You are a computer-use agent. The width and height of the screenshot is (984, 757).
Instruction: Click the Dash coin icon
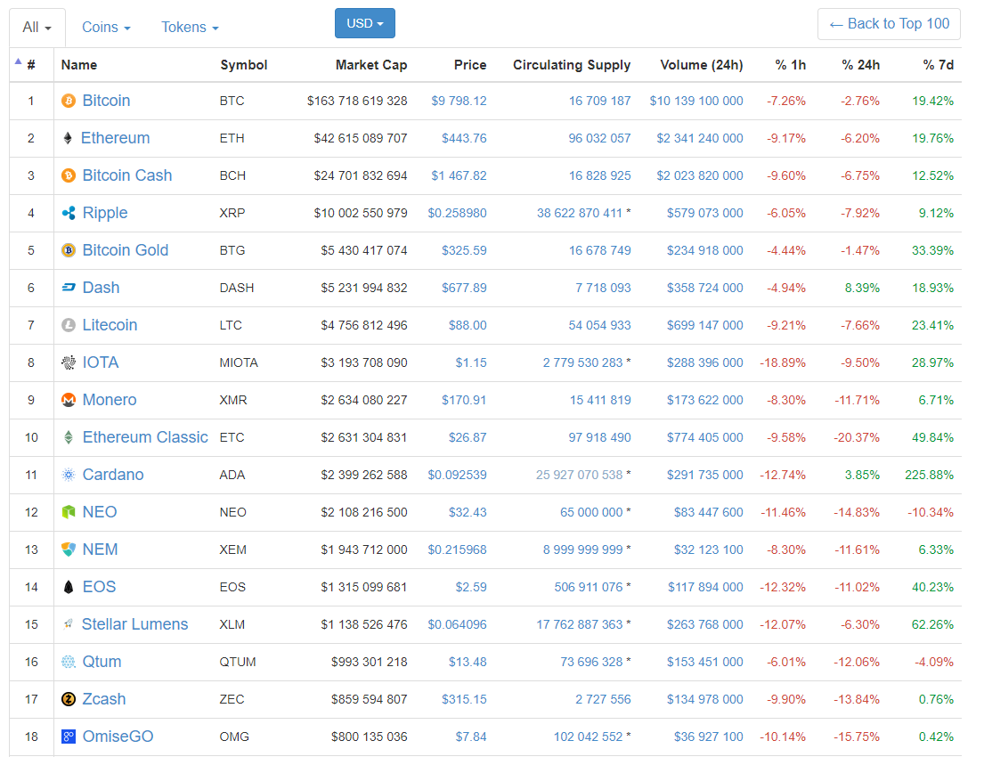(x=69, y=288)
